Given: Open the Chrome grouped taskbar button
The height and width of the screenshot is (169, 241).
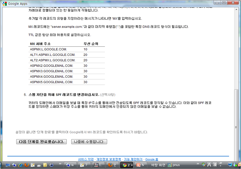Looking at the screenshot, I should [x=126, y=165].
